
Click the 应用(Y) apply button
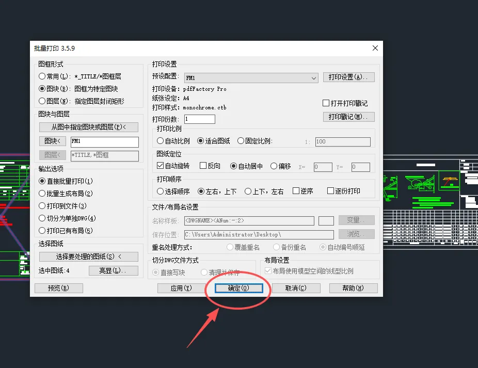(181, 288)
